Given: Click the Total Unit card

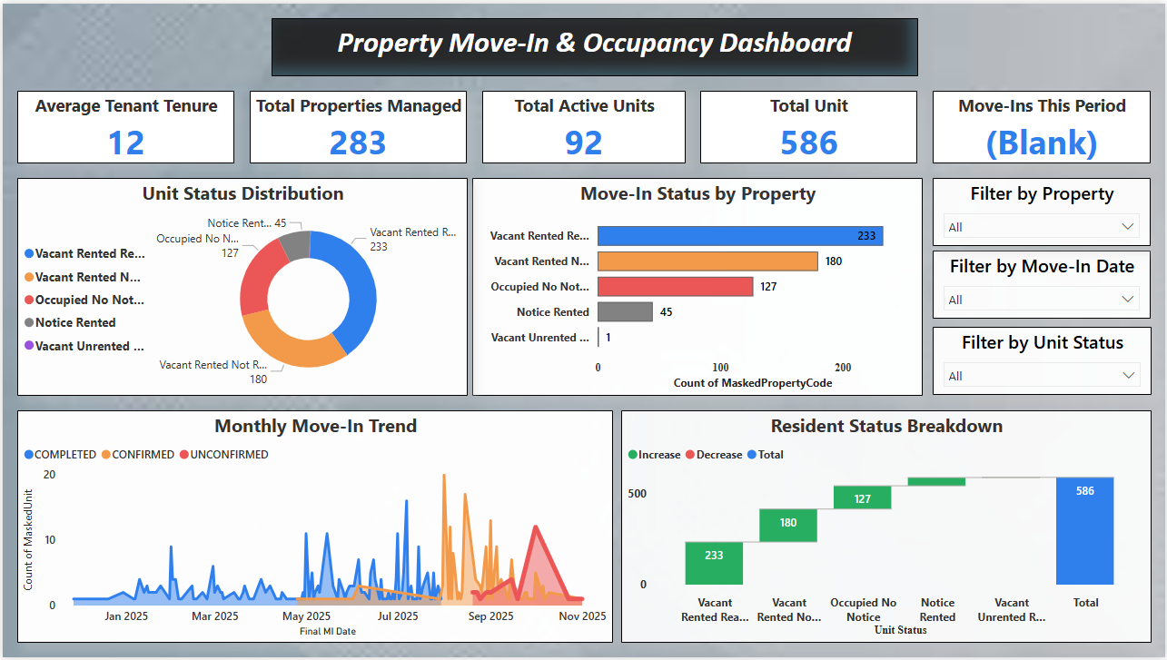Looking at the screenshot, I should 808,127.
